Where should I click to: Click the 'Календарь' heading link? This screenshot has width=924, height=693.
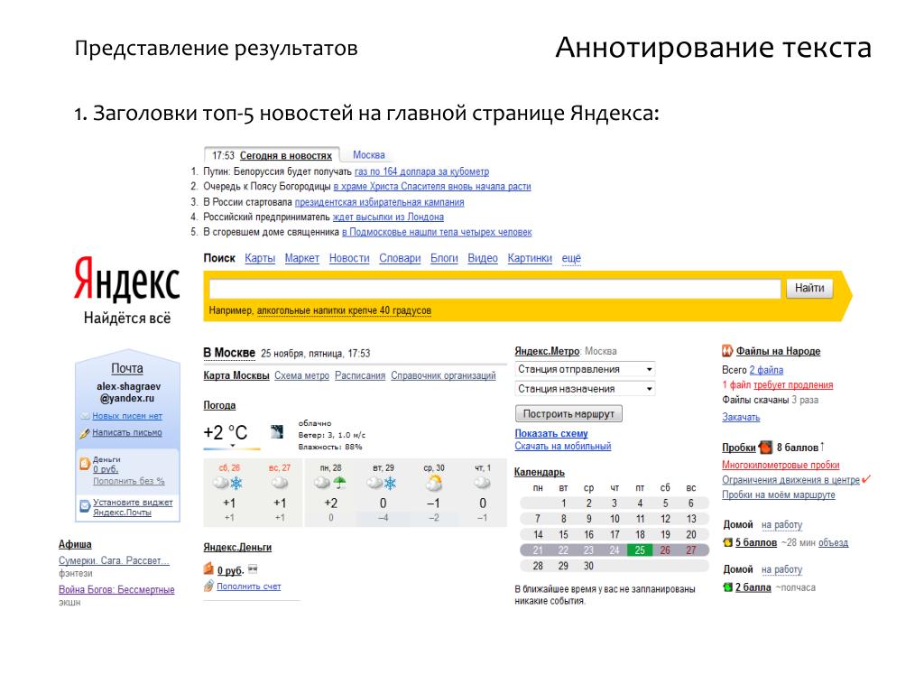(x=540, y=472)
